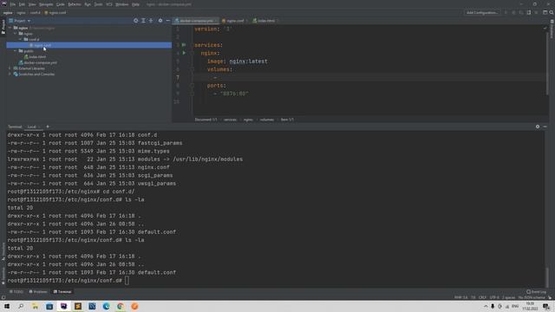This screenshot has height=312, width=555.
Task: Collapse the conf.d folder
Action: pos(21,39)
